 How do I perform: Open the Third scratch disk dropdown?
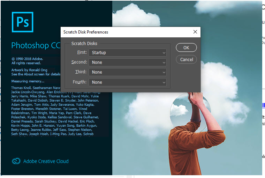(x=128, y=72)
